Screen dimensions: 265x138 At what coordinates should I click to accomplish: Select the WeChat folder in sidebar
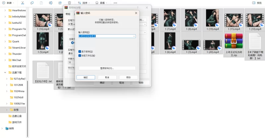tap(17, 60)
